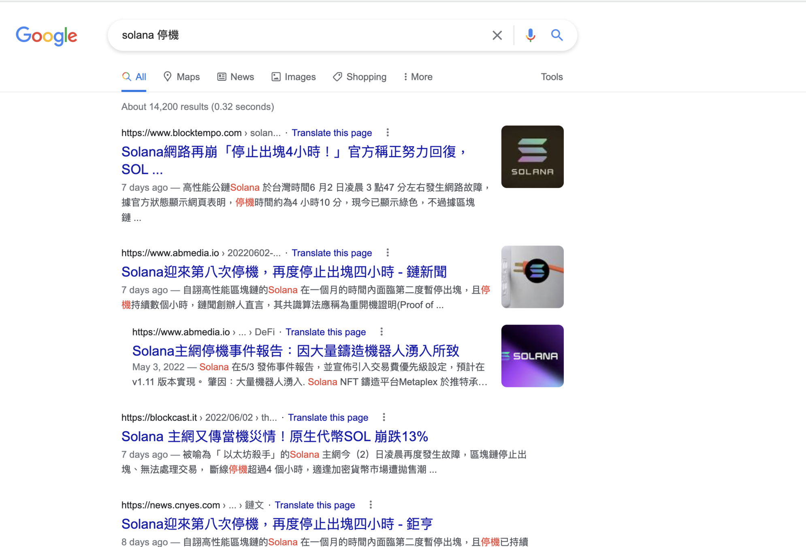Switch to the Images tab

click(294, 77)
